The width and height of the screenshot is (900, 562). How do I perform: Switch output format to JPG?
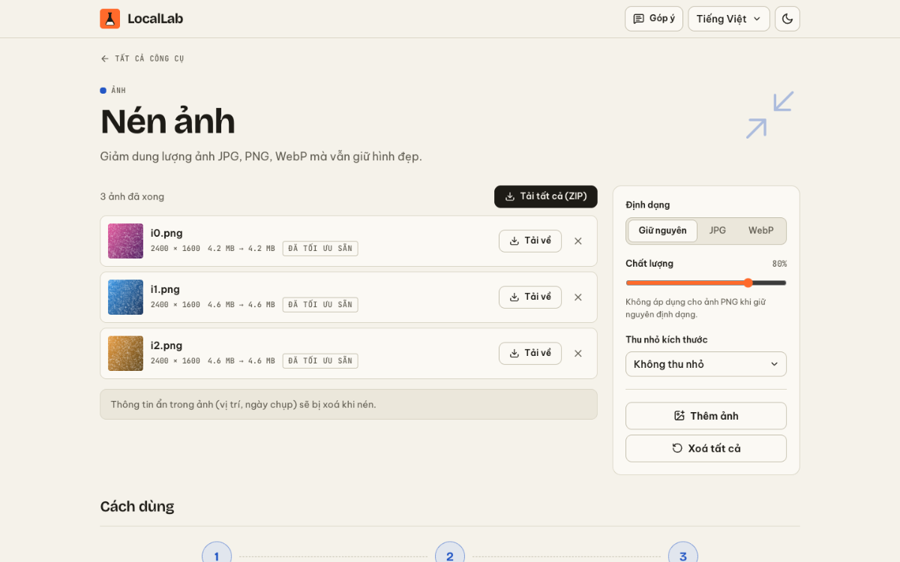click(x=718, y=231)
